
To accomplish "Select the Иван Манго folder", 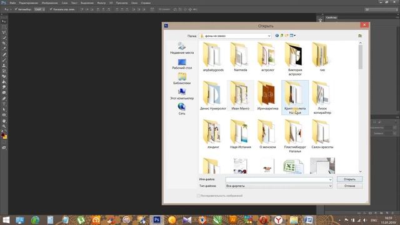I will [x=240, y=96].
